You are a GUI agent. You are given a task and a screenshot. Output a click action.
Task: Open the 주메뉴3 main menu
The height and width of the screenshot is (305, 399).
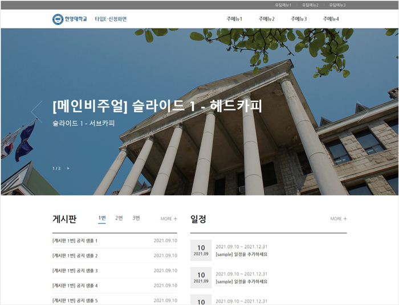click(299, 19)
